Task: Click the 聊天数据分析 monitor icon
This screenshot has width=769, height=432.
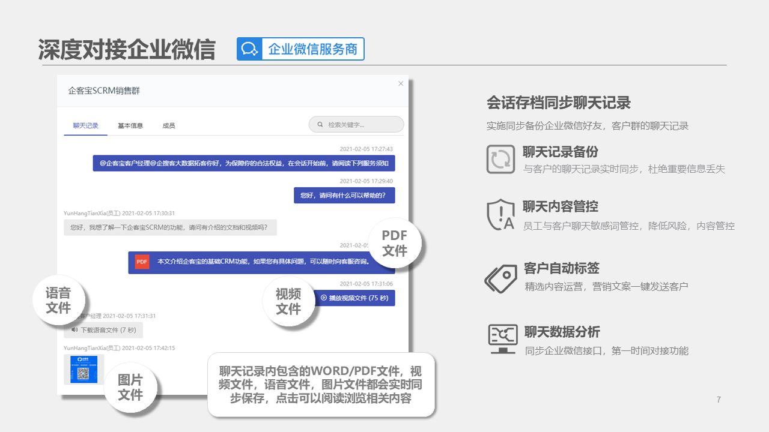Action: (502, 339)
